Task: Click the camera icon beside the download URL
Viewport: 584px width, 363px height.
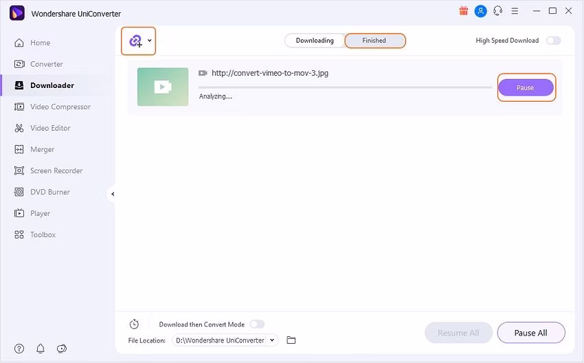Action: (203, 73)
